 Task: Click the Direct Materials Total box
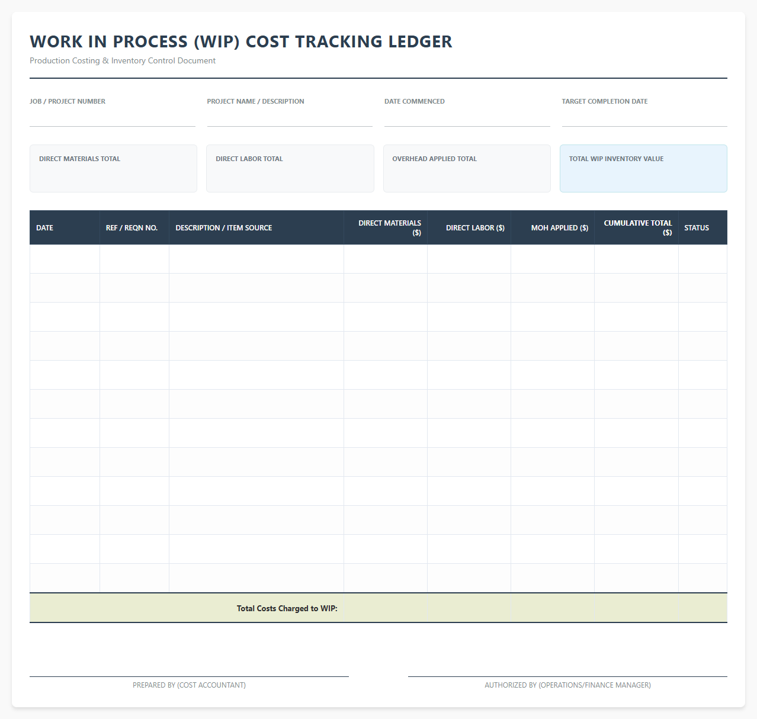[x=113, y=168]
